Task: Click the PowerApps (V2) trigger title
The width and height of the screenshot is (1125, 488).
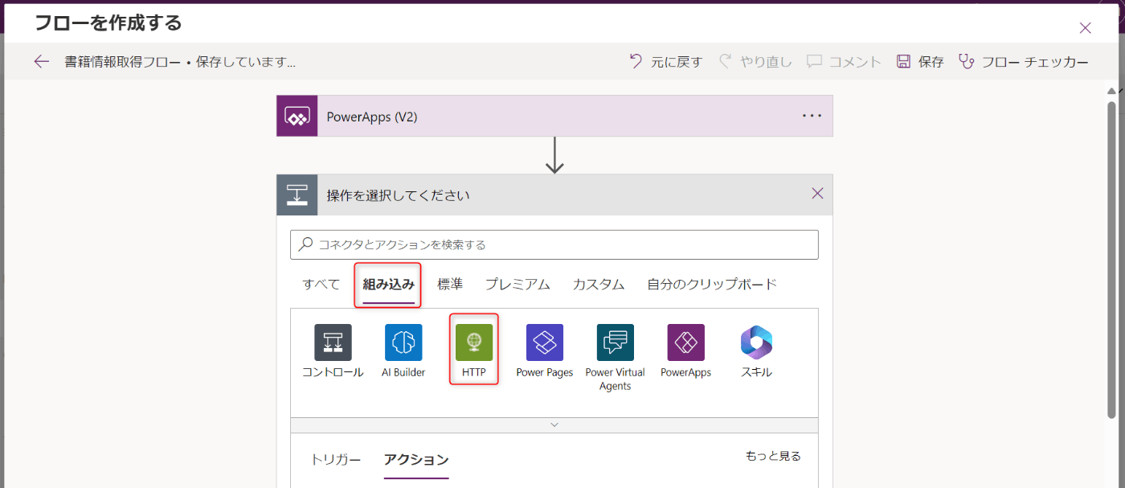Action: click(372, 117)
